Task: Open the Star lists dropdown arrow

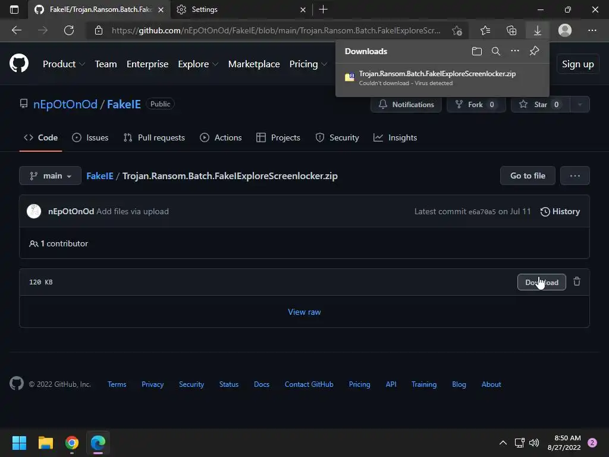Action: pos(579,104)
